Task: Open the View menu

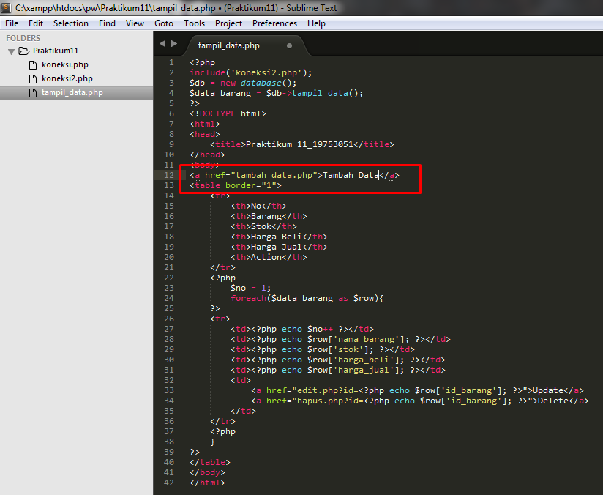Action: click(x=135, y=23)
